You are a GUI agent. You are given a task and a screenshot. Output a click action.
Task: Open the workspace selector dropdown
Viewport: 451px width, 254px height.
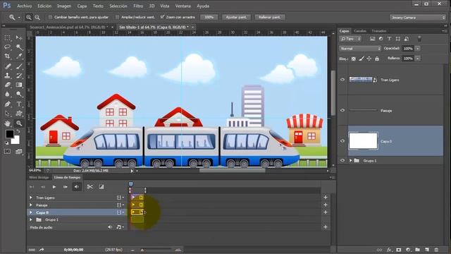(418, 18)
